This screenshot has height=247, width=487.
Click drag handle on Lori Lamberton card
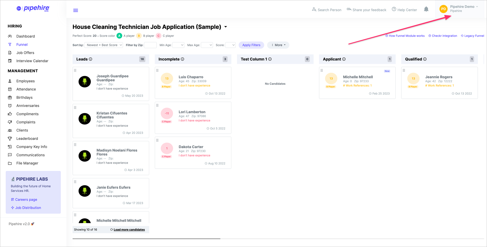pyautogui.click(x=157, y=105)
